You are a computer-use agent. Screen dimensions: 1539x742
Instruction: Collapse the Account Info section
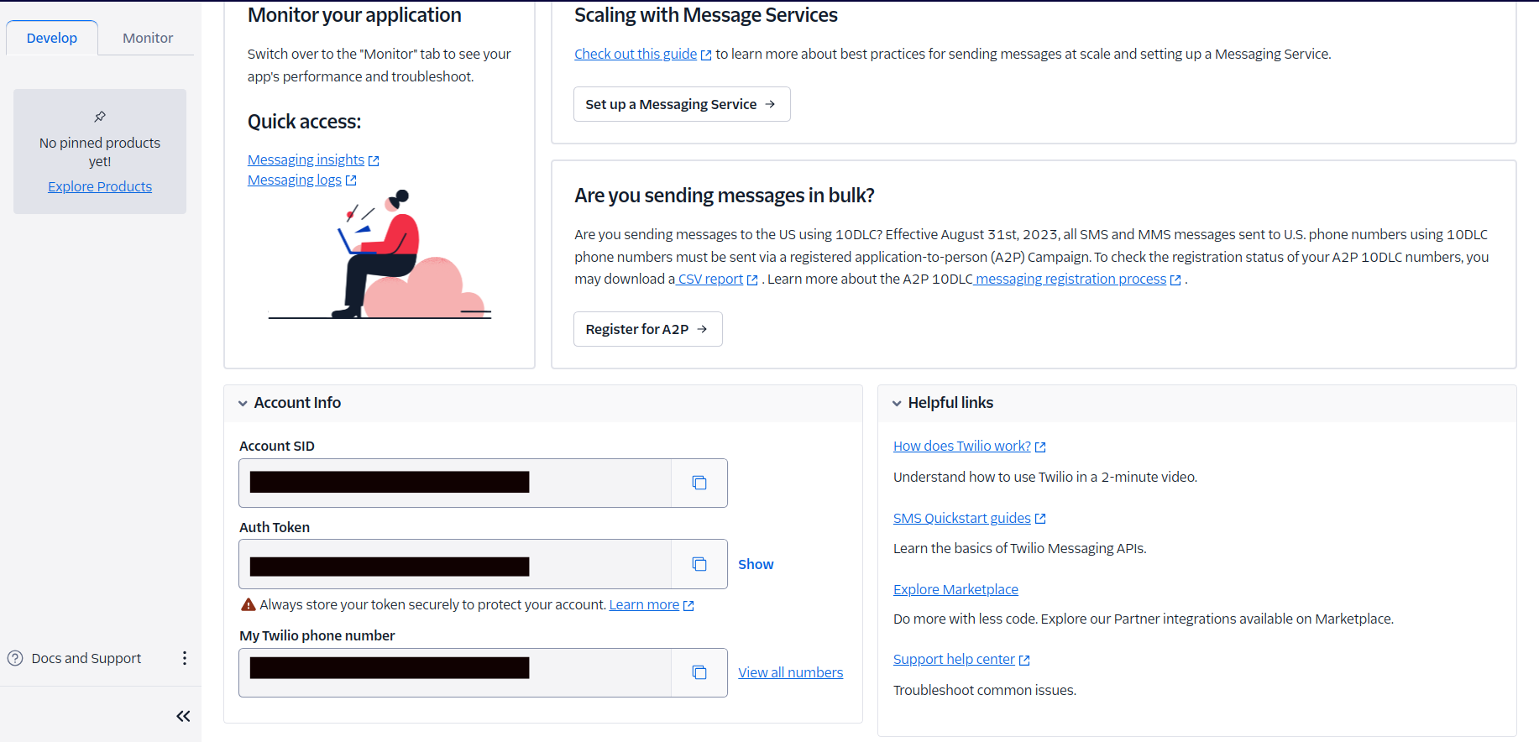(243, 403)
